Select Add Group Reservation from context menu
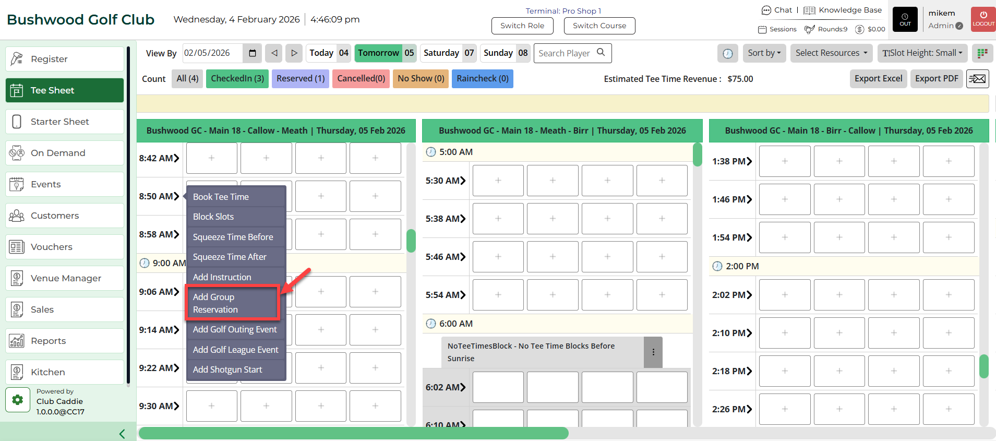 click(233, 303)
